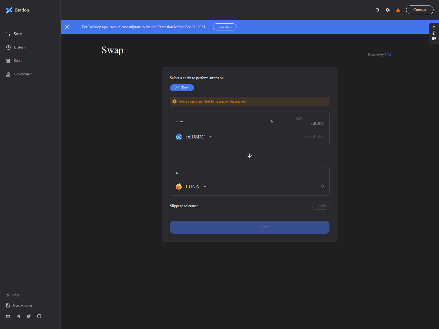The height and width of the screenshot is (329, 439).
Task: Refresh using the reload icon
Action: pyautogui.click(x=377, y=10)
